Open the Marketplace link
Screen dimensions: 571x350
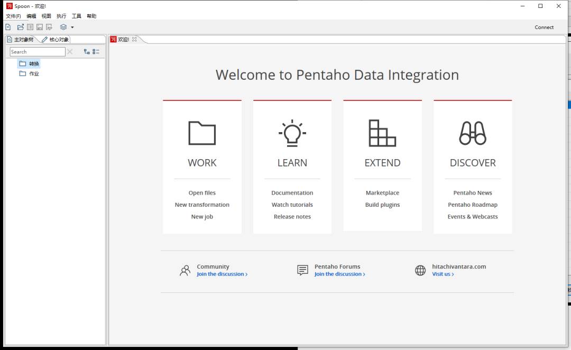tap(382, 192)
